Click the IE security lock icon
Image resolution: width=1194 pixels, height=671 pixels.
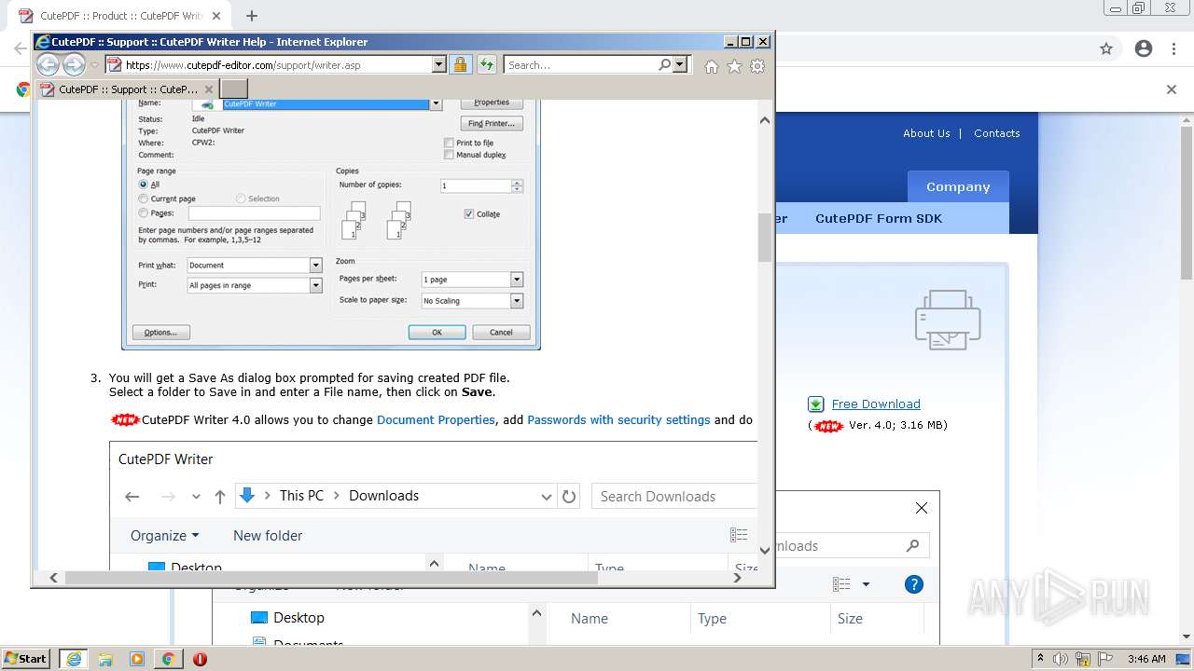(x=460, y=64)
